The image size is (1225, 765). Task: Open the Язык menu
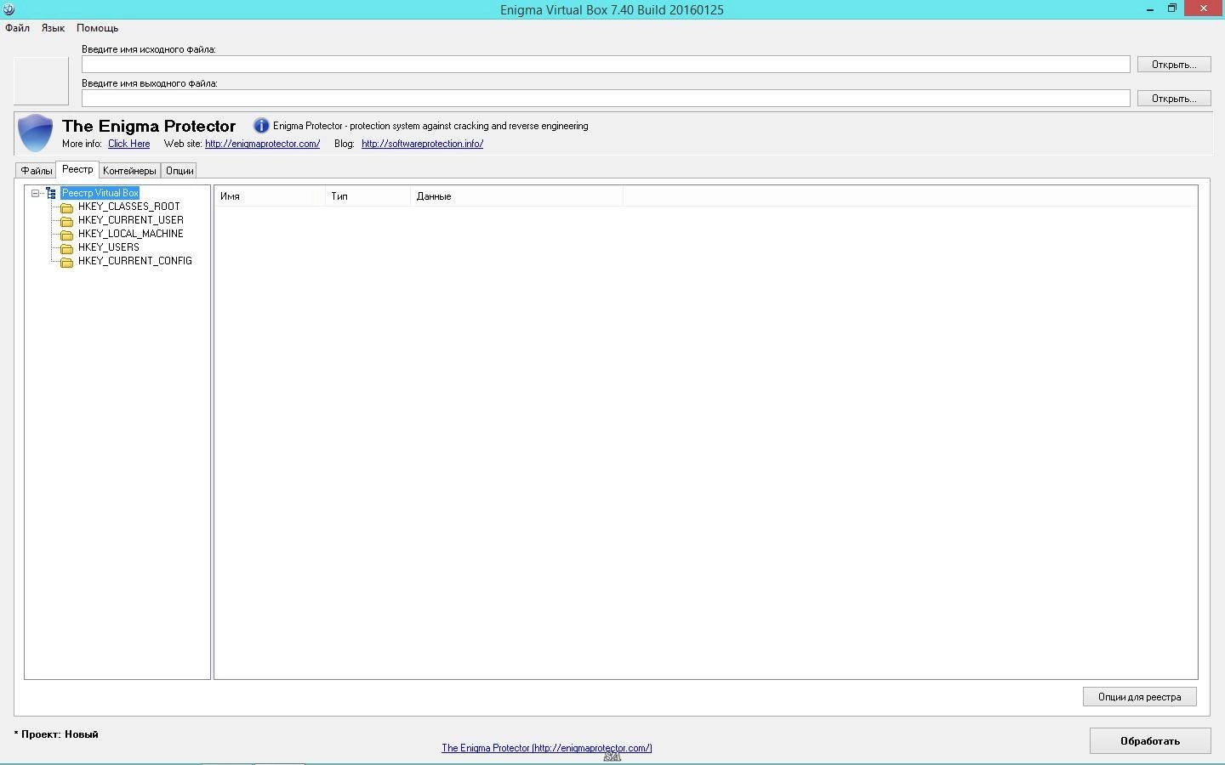(53, 28)
